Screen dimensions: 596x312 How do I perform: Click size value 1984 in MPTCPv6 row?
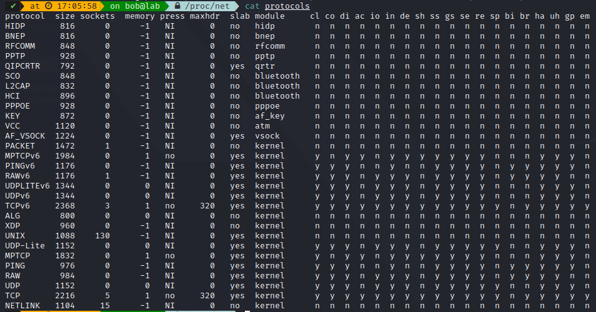65,156
